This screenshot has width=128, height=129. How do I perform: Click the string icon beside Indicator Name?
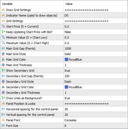click(3, 15)
